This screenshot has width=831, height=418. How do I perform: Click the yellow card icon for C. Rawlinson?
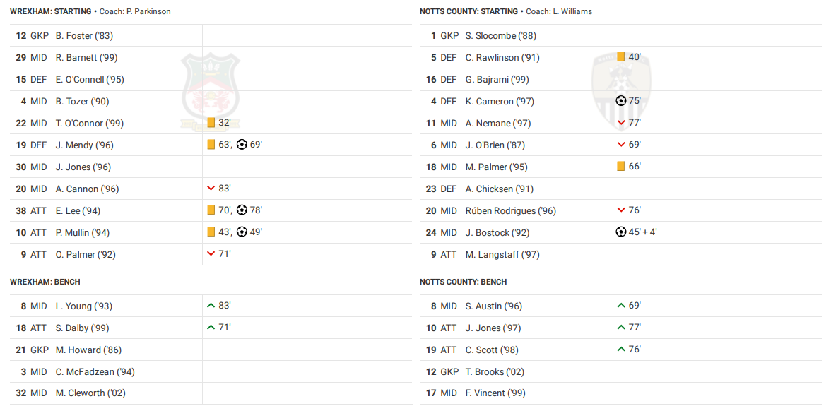point(620,57)
